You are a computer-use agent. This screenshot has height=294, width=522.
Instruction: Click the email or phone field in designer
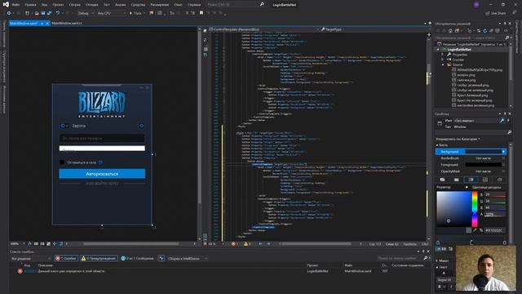tap(102, 138)
